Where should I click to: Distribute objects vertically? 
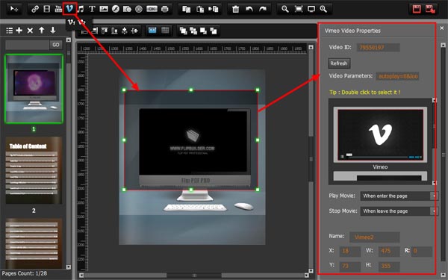(124, 31)
